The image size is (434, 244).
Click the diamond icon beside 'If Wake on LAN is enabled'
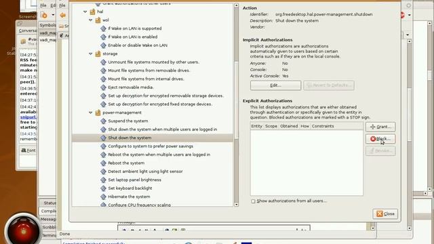pyautogui.click(x=103, y=37)
